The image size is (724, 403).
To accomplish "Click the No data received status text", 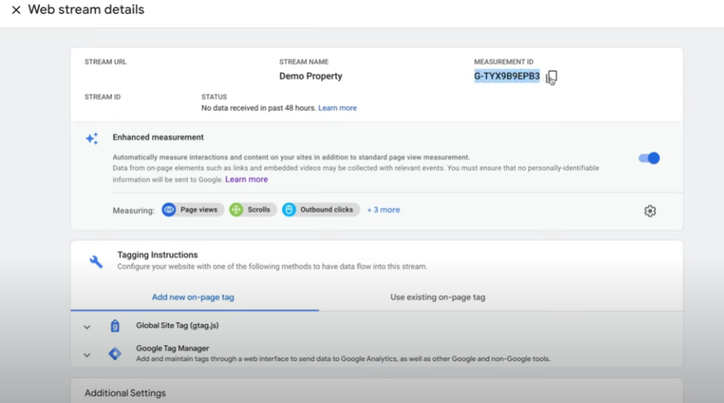I will click(258, 108).
